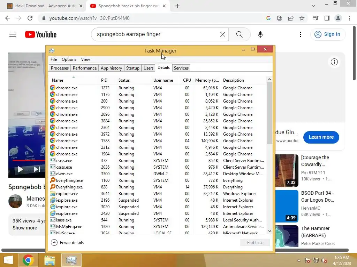Screen dimensions: 357x267
Task: Switch to the Users tab
Action: pyautogui.click(x=149, y=68)
